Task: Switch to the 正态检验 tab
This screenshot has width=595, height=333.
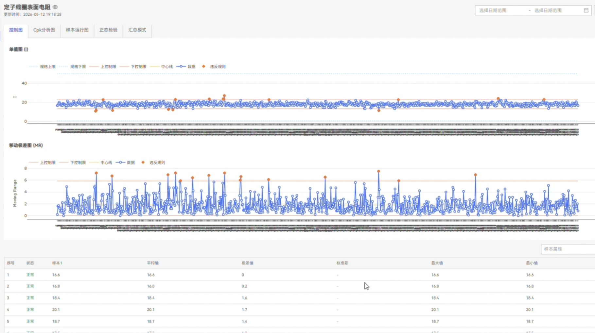Action: click(x=108, y=30)
